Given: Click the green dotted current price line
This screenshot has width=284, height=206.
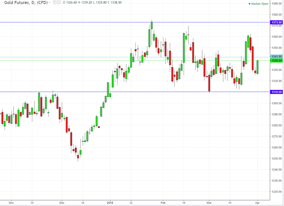Looking at the screenshot, I should (71, 60).
